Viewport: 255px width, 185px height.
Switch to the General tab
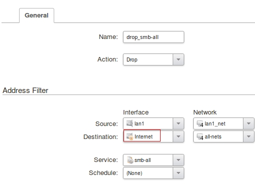[37, 15]
